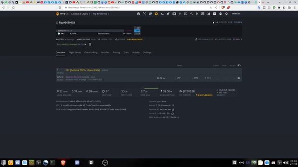Open the Stats tab
The width and height of the screenshot is (298, 167).
point(126,52)
